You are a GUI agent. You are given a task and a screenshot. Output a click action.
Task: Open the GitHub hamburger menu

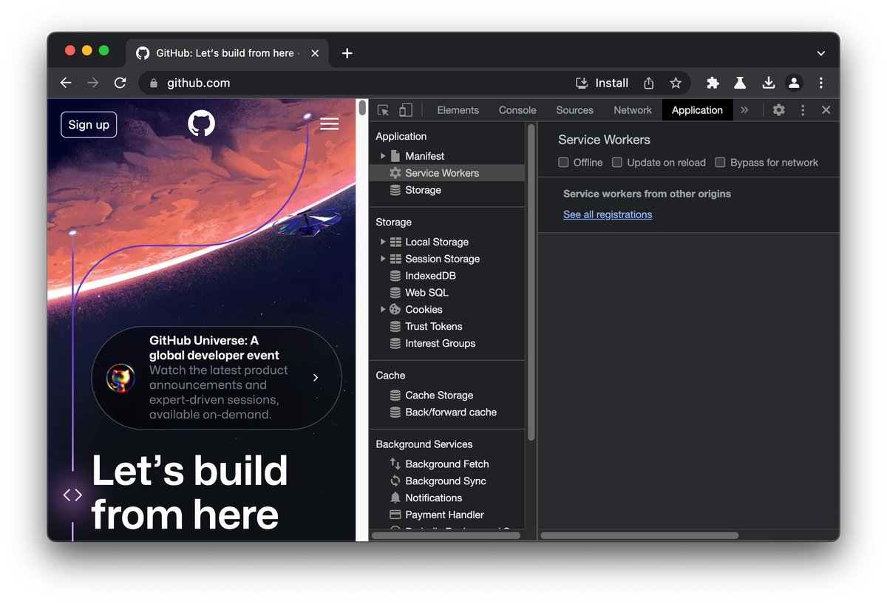[x=329, y=124]
